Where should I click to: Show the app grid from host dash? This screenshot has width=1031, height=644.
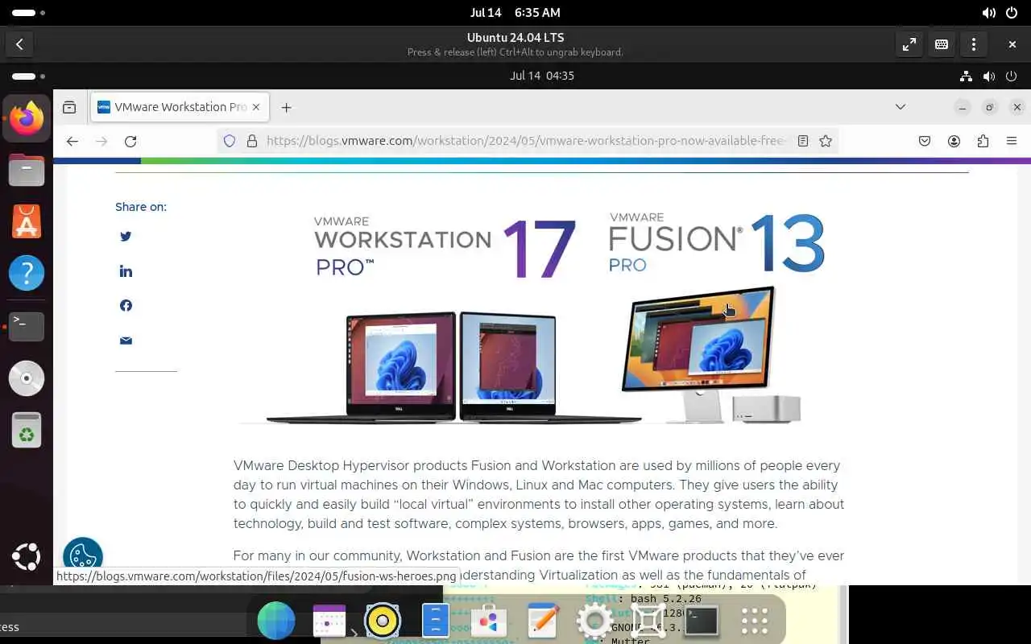[x=755, y=621]
